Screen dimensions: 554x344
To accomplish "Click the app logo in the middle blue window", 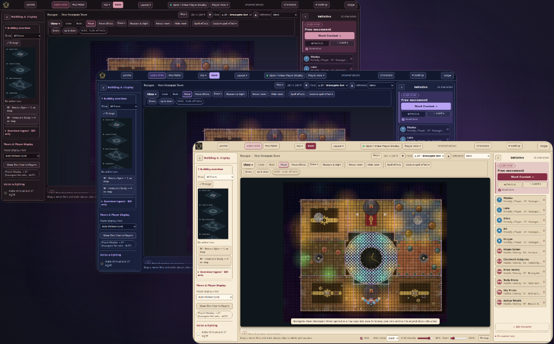I will tap(102, 75).
